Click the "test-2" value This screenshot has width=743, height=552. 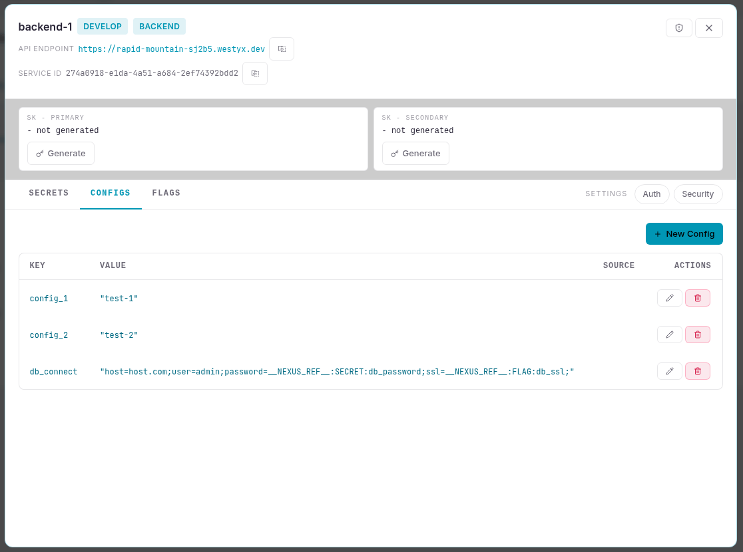pyautogui.click(x=119, y=335)
